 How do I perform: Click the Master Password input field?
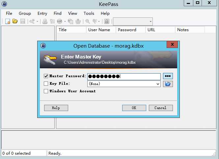coord(124,77)
